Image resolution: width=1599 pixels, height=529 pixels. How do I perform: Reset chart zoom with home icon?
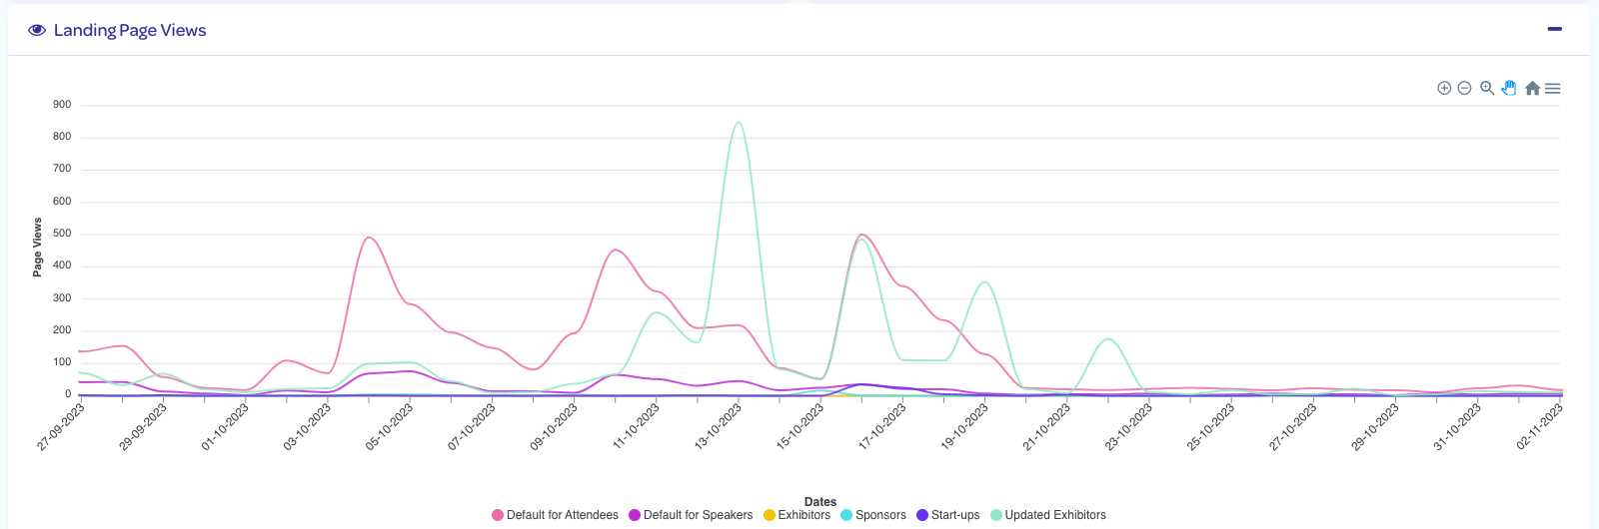(x=1532, y=89)
